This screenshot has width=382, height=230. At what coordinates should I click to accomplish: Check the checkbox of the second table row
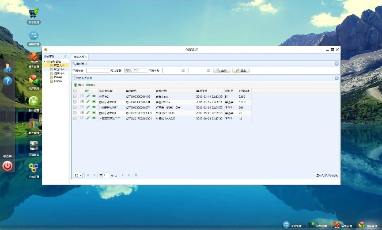coord(75,102)
